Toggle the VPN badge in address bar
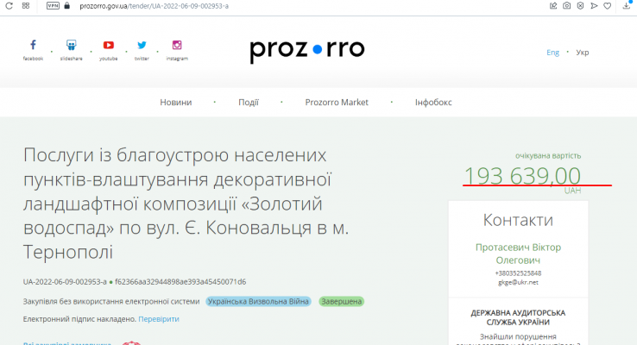Screen dimensions: 637x345 (53, 6)
